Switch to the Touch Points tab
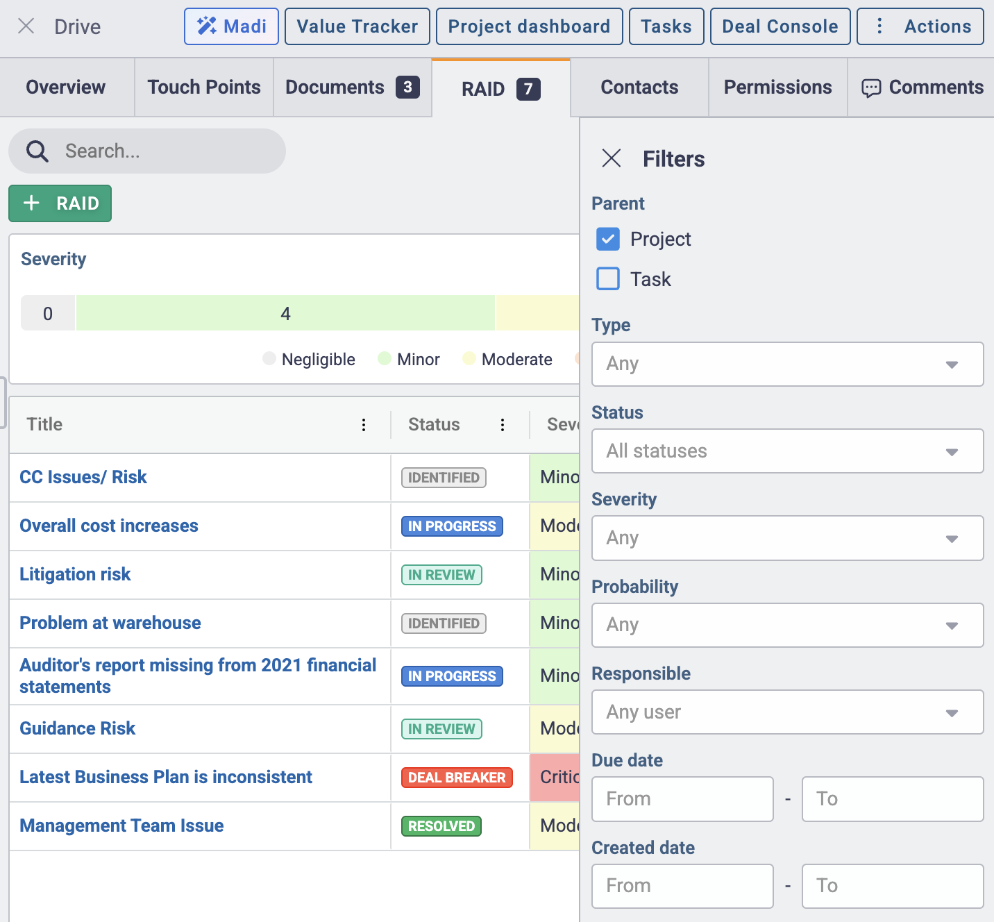This screenshot has width=994, height=922. [204, 87]
